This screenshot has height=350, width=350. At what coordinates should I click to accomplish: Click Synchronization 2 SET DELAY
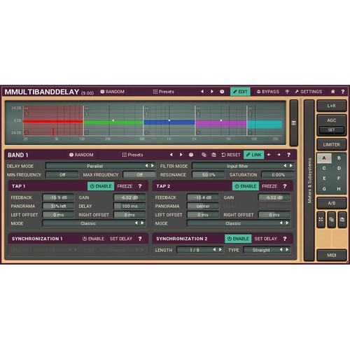click(266, 239)
